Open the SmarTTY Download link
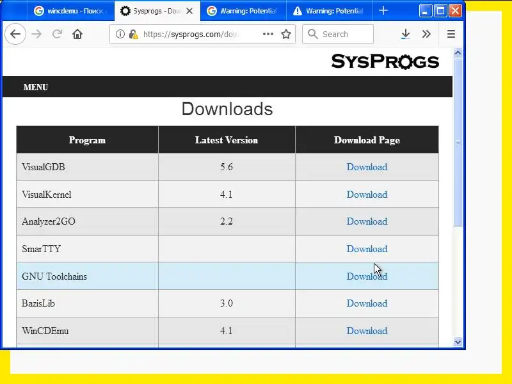Screen dimensions: 512x384 [x=367, y=249]
